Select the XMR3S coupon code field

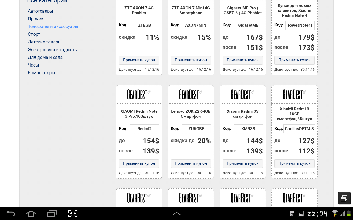pyautogui.click(x=248, y=129)
